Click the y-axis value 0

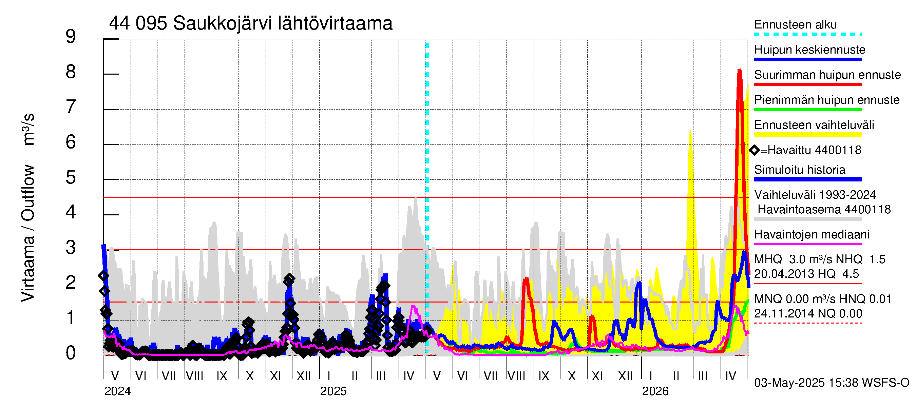(x=71, y=353)
